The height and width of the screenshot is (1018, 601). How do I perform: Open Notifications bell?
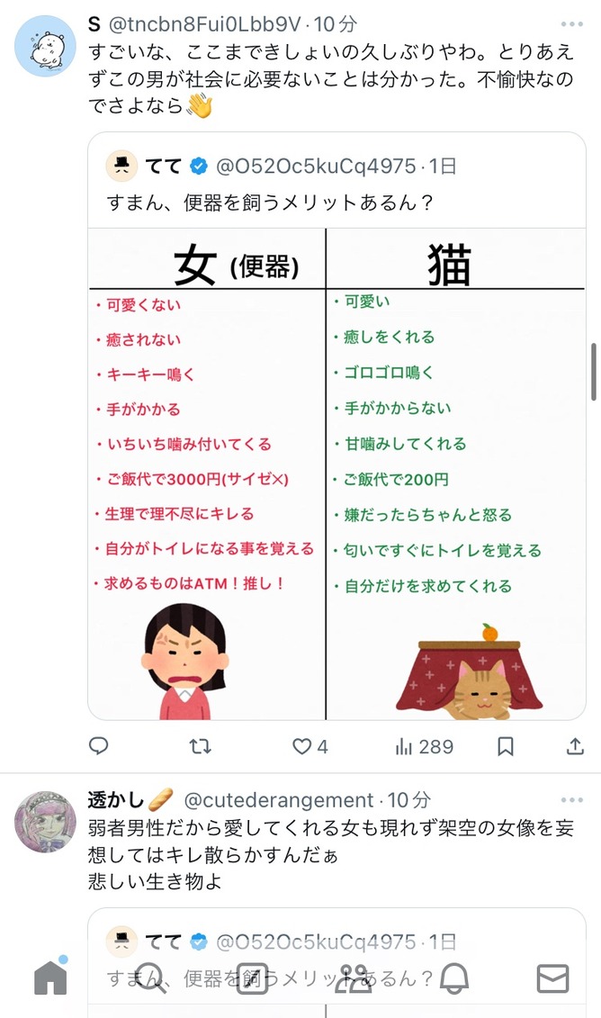[x=454, y=977]
